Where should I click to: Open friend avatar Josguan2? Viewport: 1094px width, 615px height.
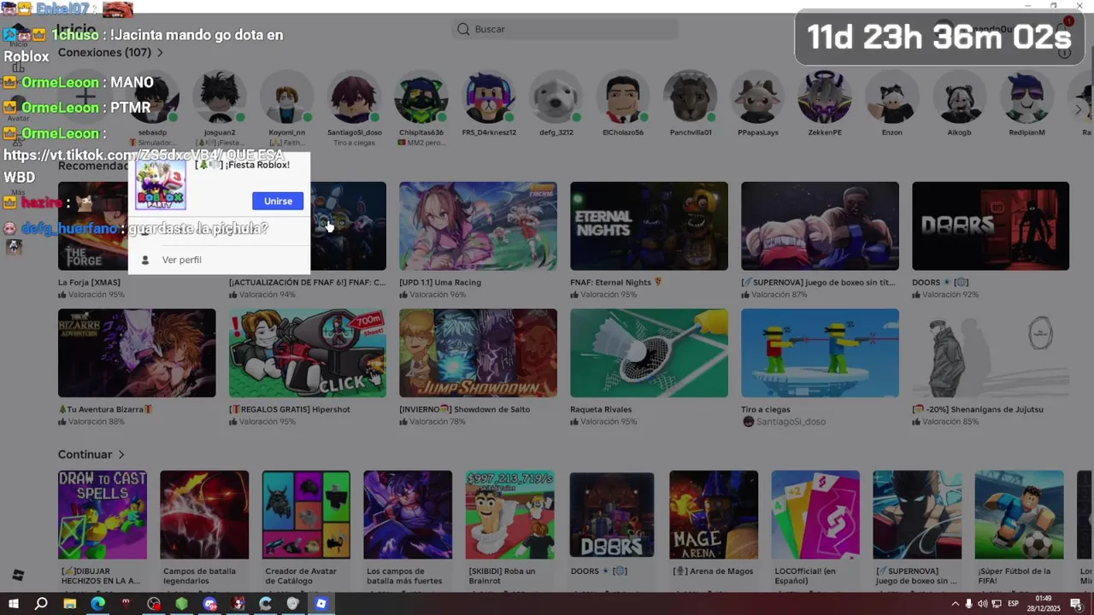(220, 97)
